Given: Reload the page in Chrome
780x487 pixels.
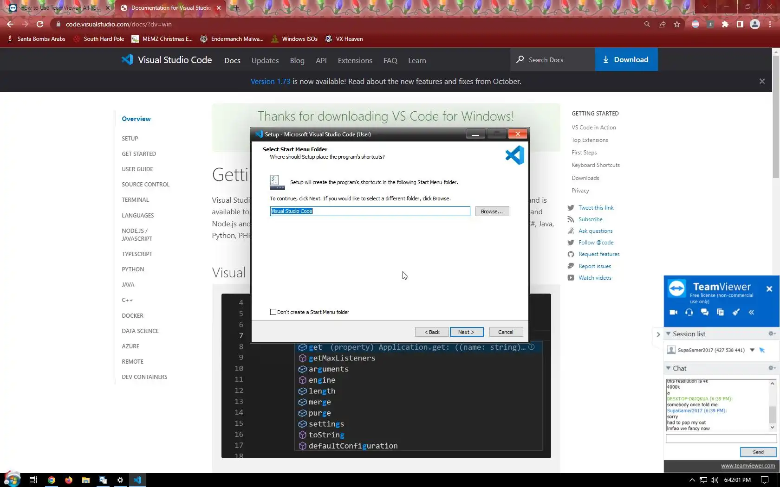Looking at the screenshot, I should (x=40, y=24).
